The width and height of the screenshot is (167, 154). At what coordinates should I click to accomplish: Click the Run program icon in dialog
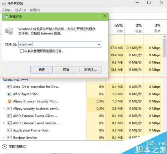point(9,31)
